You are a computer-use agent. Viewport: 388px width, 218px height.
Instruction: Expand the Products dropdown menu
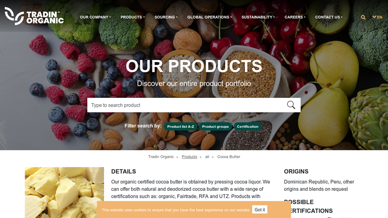tap(132, 17)
